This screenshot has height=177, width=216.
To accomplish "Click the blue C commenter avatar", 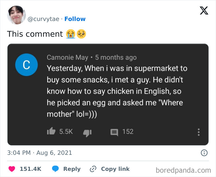I will [x=26, y=65].
